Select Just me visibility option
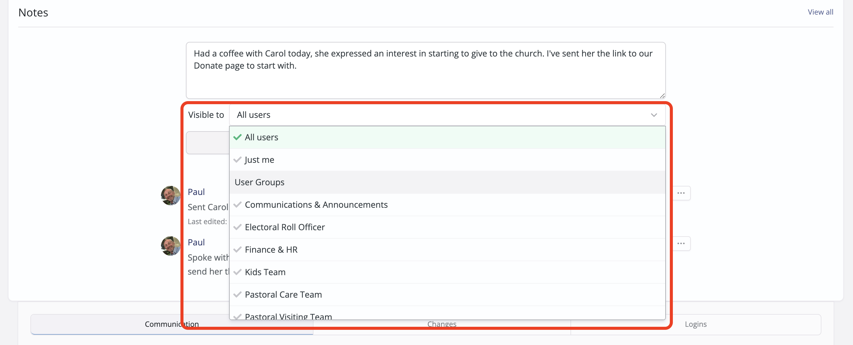Screen dimensions: 853x345 259,159
